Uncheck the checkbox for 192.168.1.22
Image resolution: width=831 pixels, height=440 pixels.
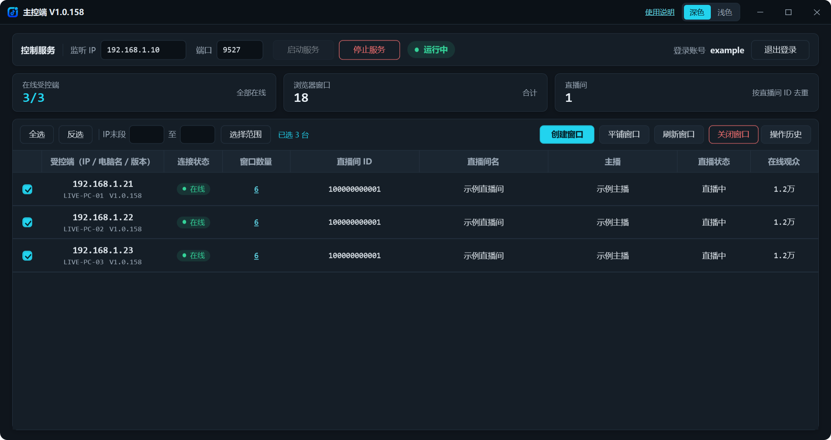coord(27,222)
